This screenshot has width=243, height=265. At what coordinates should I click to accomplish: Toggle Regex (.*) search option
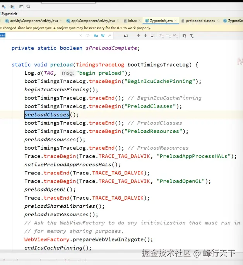point(110,36)
